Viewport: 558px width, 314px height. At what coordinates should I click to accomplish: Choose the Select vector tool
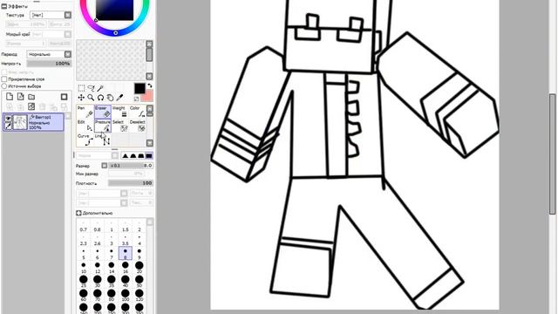click(x=120, y=126)
